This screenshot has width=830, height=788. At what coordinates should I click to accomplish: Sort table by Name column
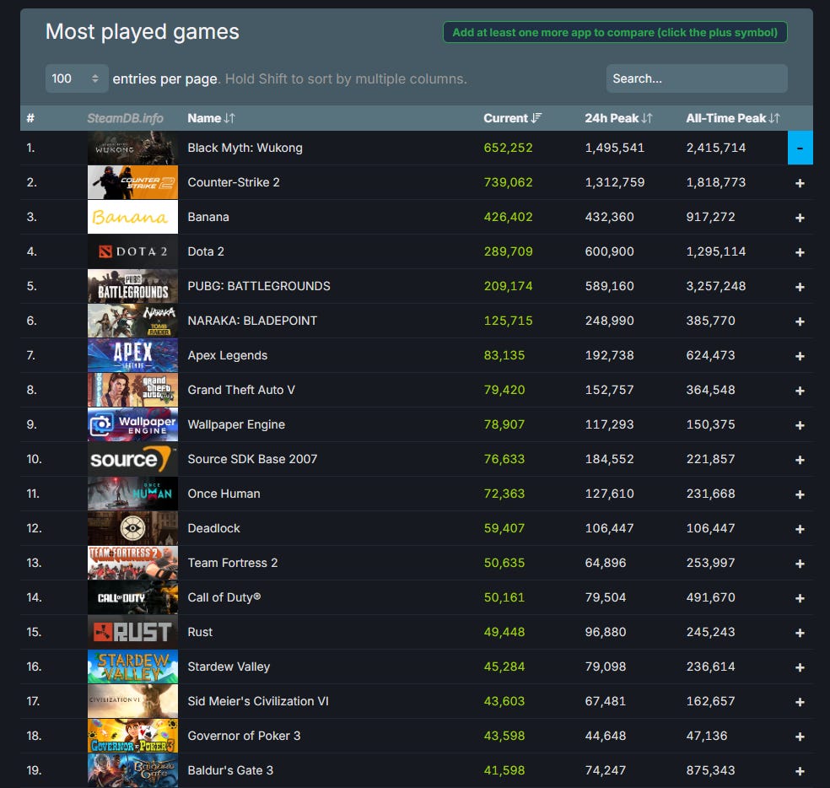tap(211, 118)
